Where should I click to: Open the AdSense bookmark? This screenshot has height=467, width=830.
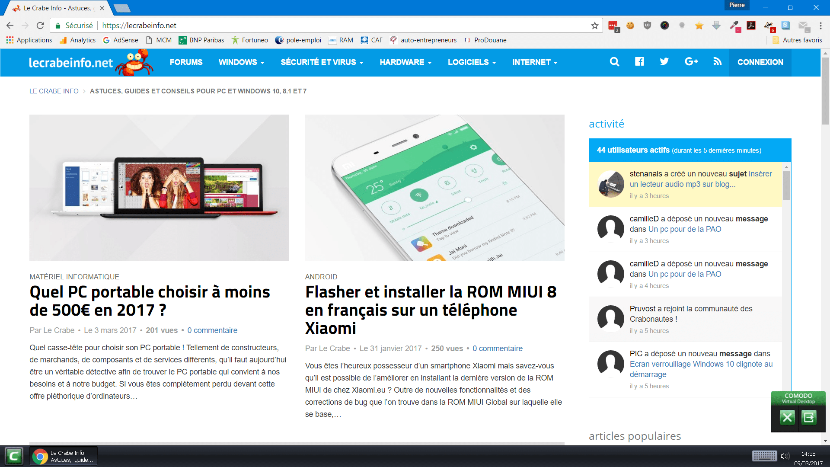tap(121, 40)
